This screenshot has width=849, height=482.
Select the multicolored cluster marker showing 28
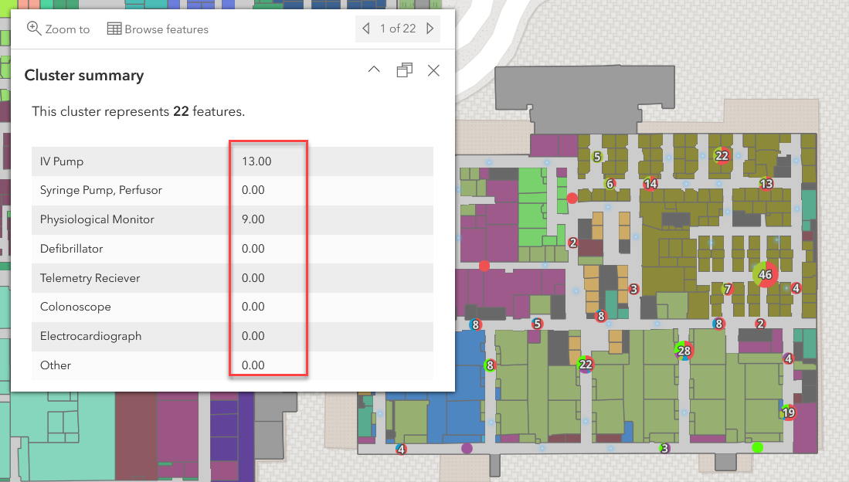(x=684, y=350)
